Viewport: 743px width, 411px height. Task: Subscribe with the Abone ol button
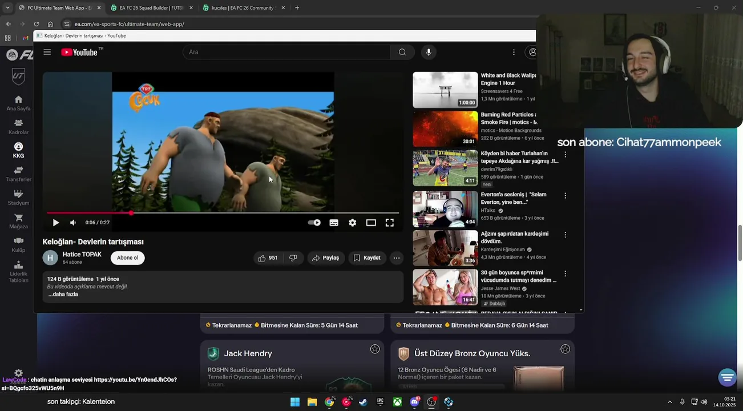pos(128,258)
